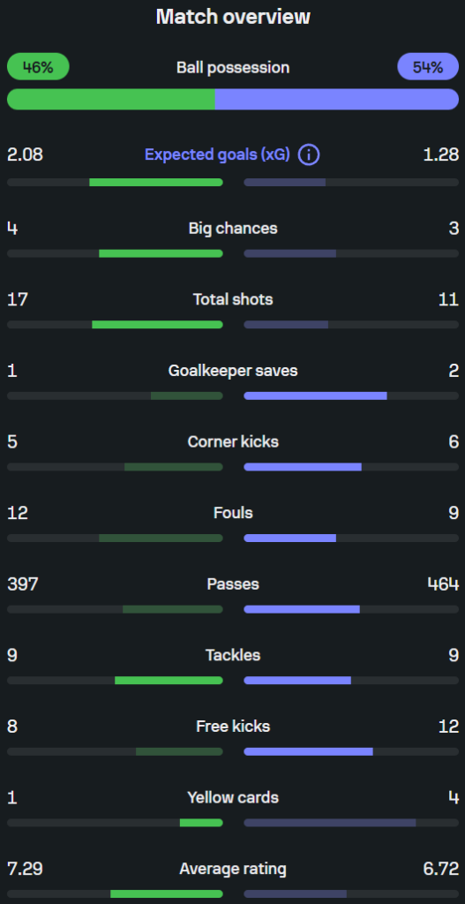This screenshot has width=465, height=904.
Task: Click the Tackles stat label
Action: tap(233, 656)
